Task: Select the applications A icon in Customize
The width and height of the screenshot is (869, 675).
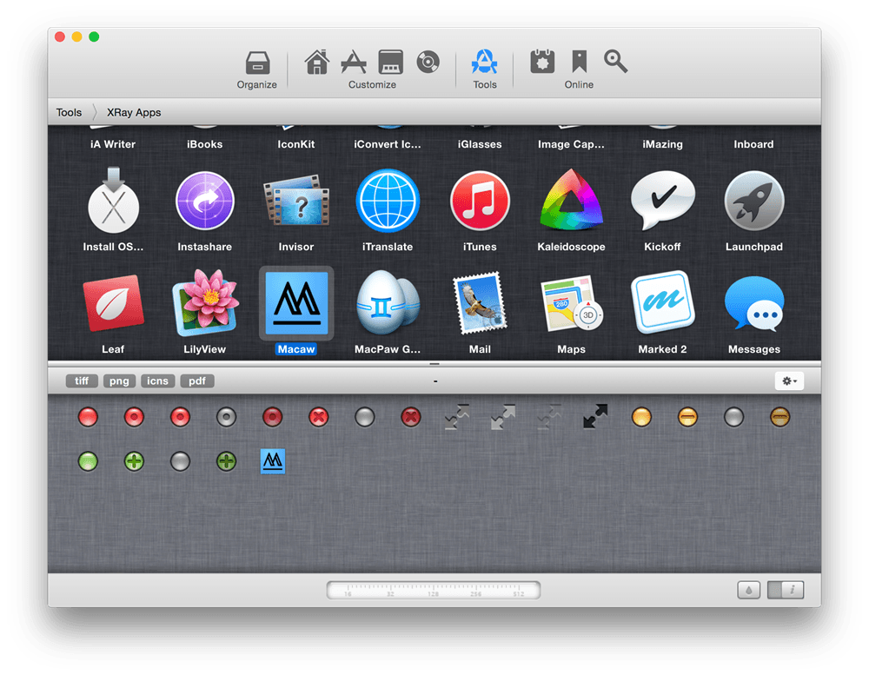Action: coord(354,62)
